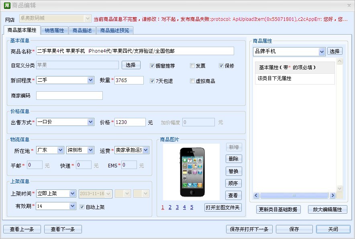
Task: Click the 价格 price field showing 1230
Action: tap(130, 122)
